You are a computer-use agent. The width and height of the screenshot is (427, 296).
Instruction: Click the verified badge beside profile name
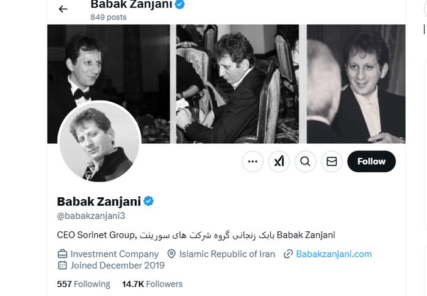point(148,202)
